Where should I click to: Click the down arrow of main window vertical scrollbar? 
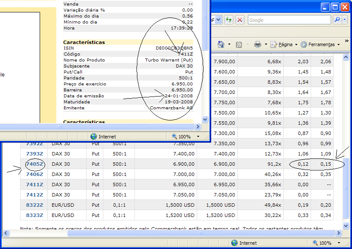click(346, 226)
